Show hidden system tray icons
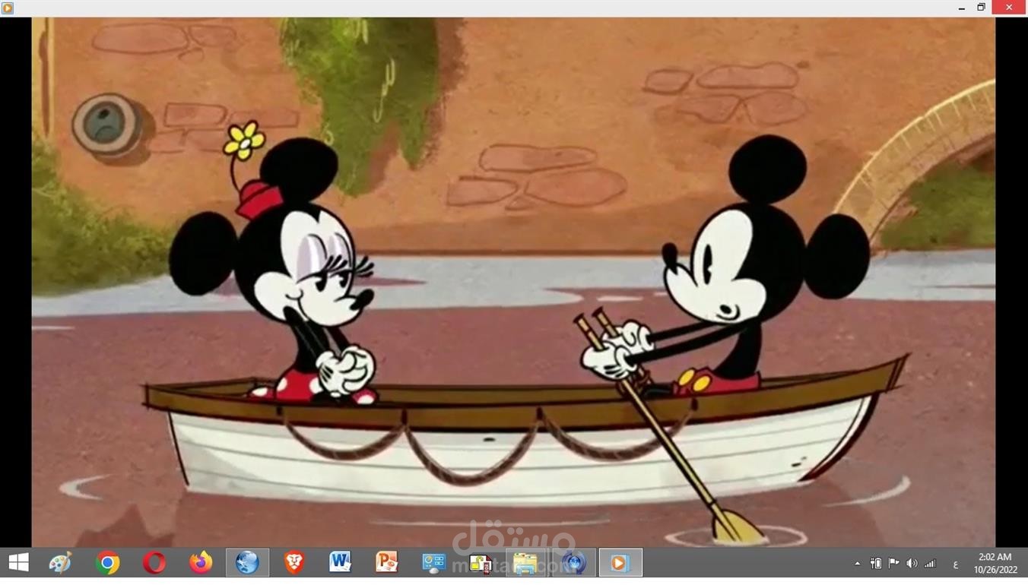Screen dimensions: 1028x588 click(x=858, y=564)
